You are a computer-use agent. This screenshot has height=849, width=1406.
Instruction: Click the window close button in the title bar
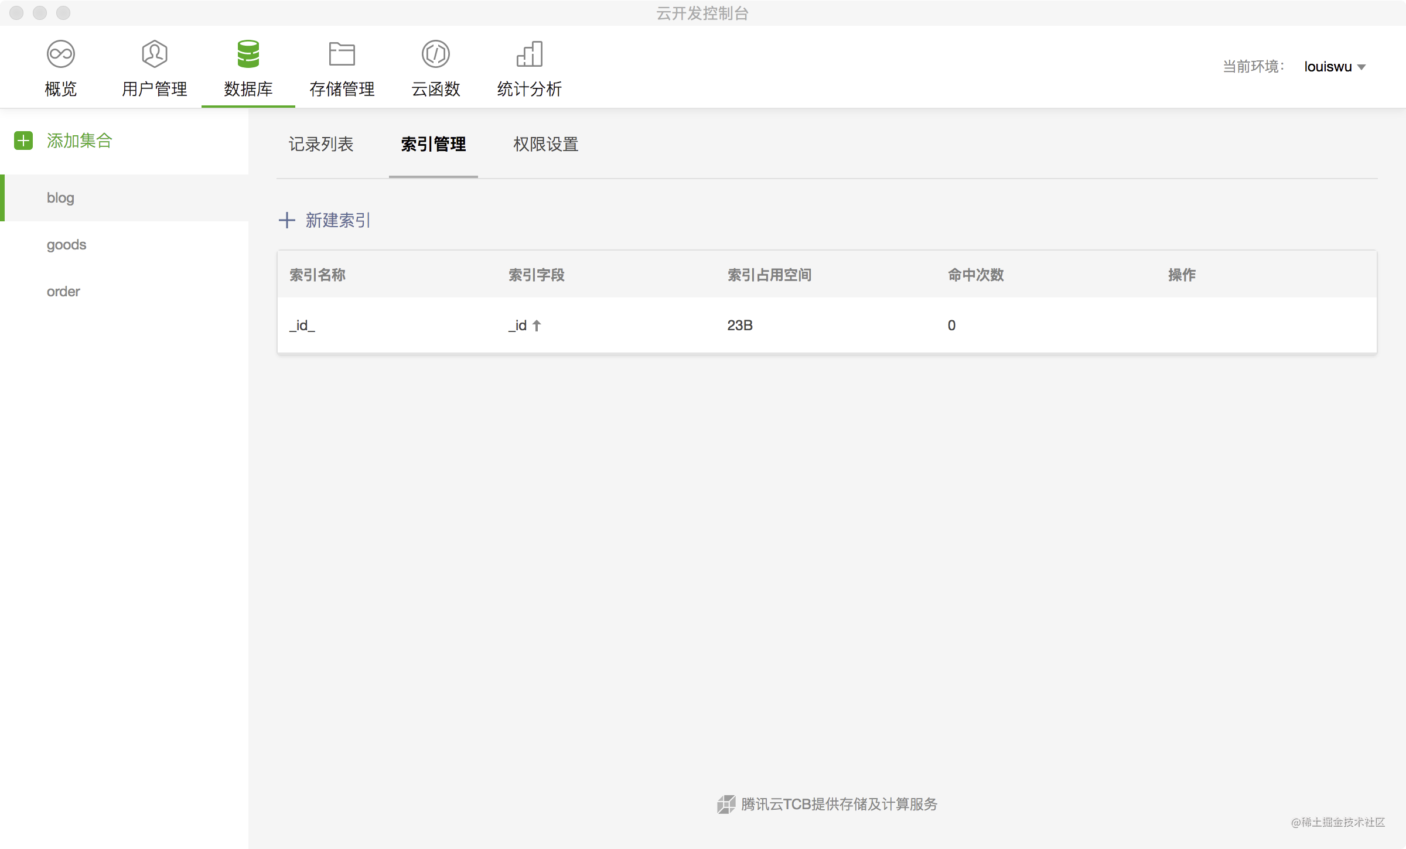coord(16,13)
